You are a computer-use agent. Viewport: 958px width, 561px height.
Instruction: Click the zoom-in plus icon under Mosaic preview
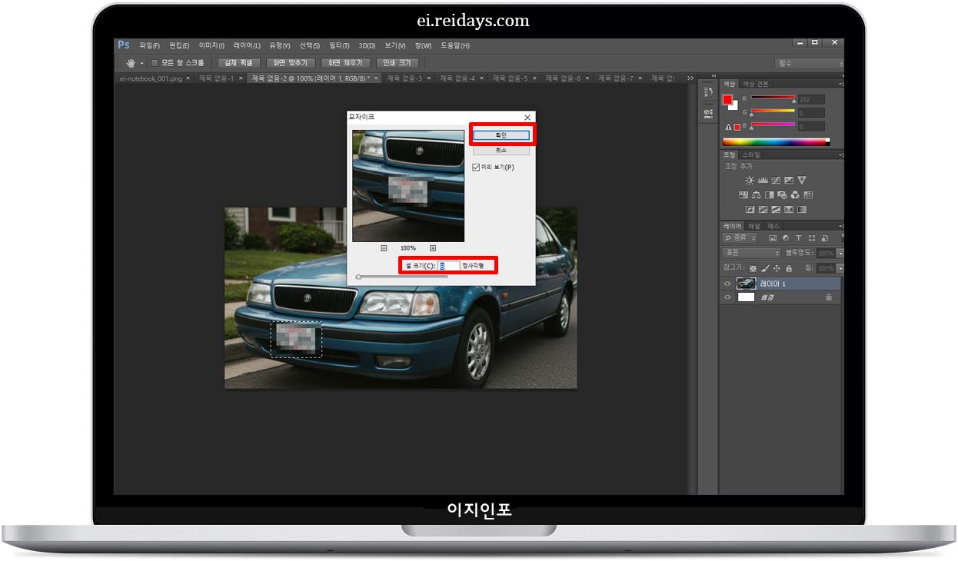point(434,247)
